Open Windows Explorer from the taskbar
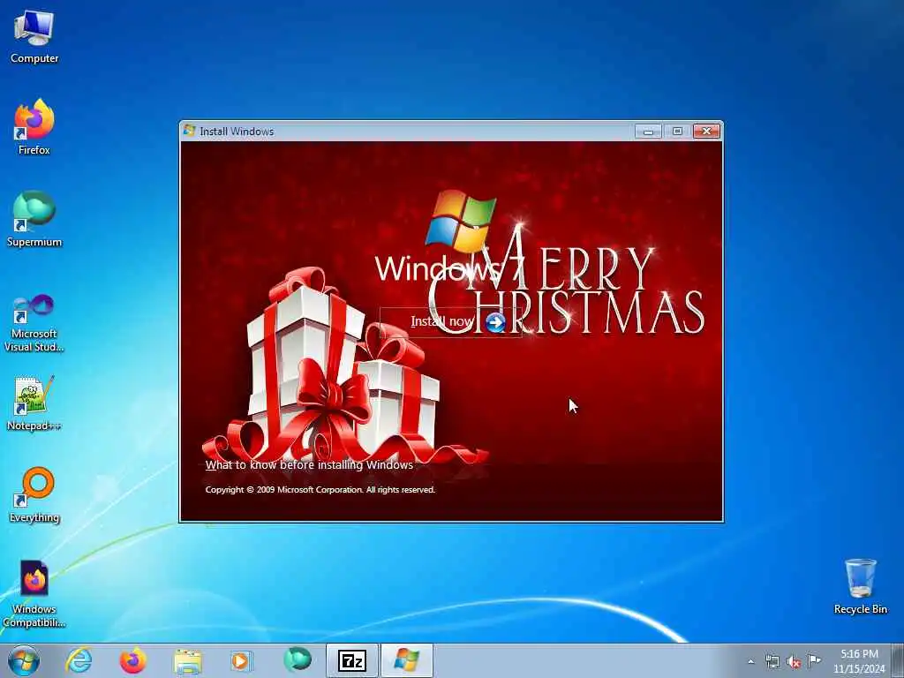Image resolution: width=904 pixels, height=678 pixels. click(188, 660)
